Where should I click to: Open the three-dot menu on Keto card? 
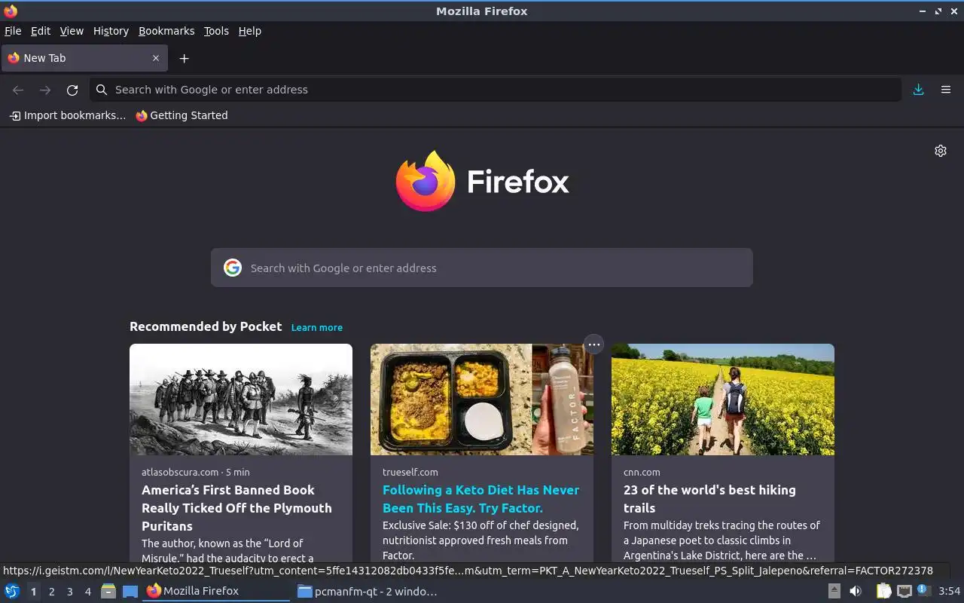point(594,344)
